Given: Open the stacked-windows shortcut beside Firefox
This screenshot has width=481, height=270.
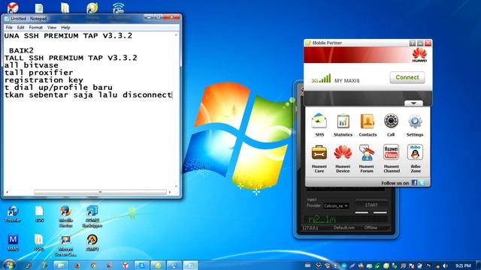Looking at the screenshot, I should (92, 216).
